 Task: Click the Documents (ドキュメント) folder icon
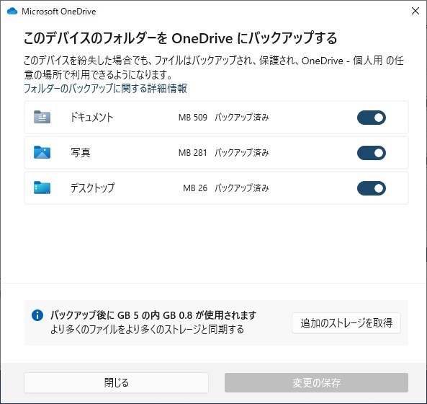coord(42,117)
